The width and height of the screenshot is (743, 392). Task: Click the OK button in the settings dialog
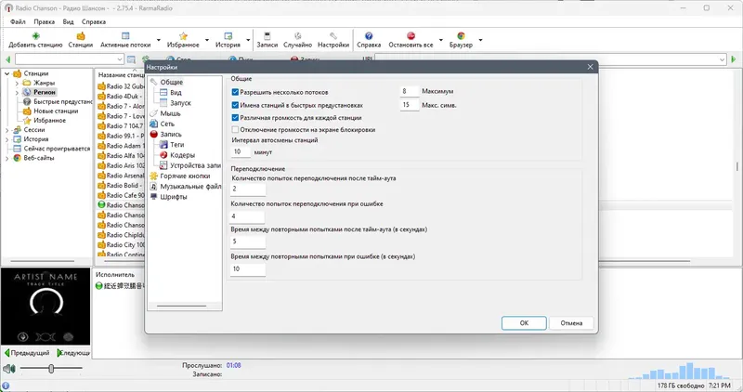pyautogui.click(x=524, y=322)
